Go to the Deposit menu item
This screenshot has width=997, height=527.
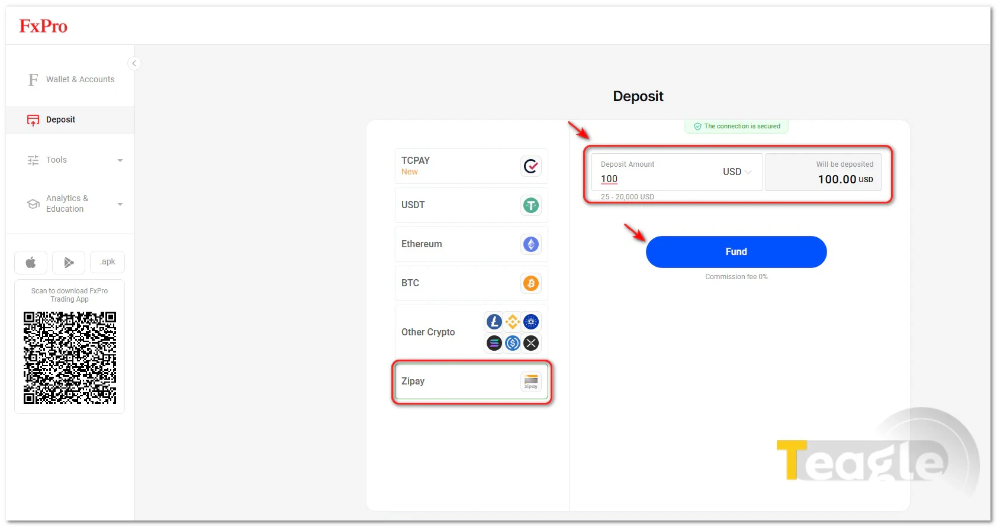point(70,120)
